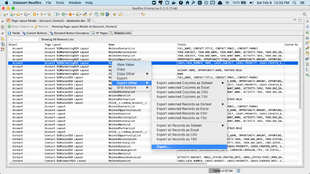This screenshot has width=310, height=174.
Task: Click the green query magnifier toolbar icon
Action: click(63, 14)
